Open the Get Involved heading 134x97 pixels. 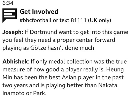pos(39,12)
